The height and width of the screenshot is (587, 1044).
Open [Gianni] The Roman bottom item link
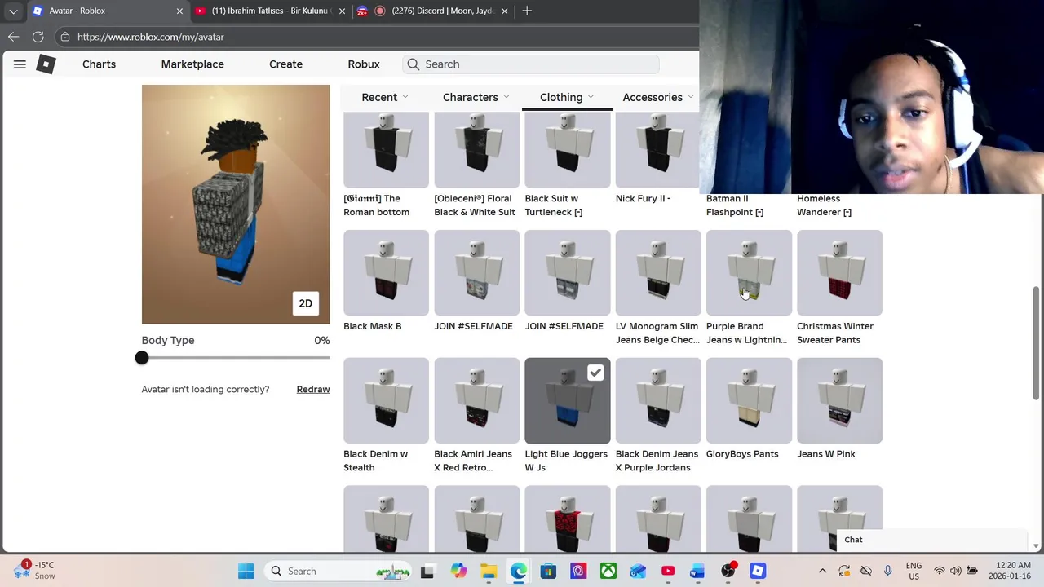click(376, 205)
